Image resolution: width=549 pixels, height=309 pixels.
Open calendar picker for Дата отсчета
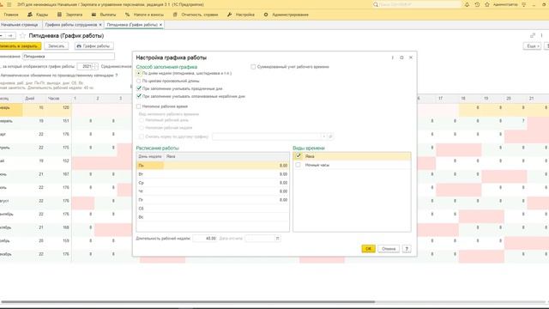(x=277, y=239)
